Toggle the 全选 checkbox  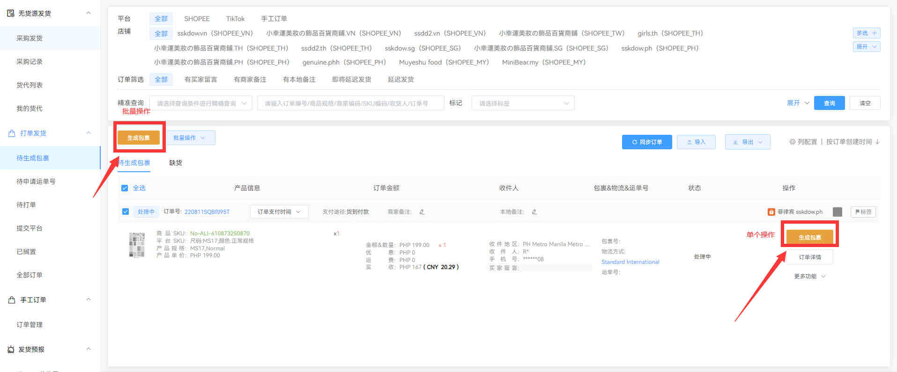125,188
